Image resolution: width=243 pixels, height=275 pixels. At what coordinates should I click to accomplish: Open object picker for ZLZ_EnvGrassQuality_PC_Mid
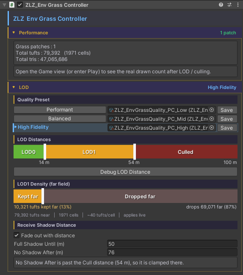tap(212, 119)
